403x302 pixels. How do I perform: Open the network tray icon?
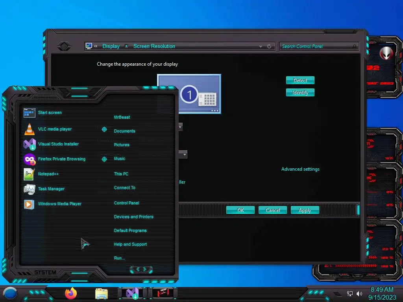pyautogui.click(x=349, y=293)
